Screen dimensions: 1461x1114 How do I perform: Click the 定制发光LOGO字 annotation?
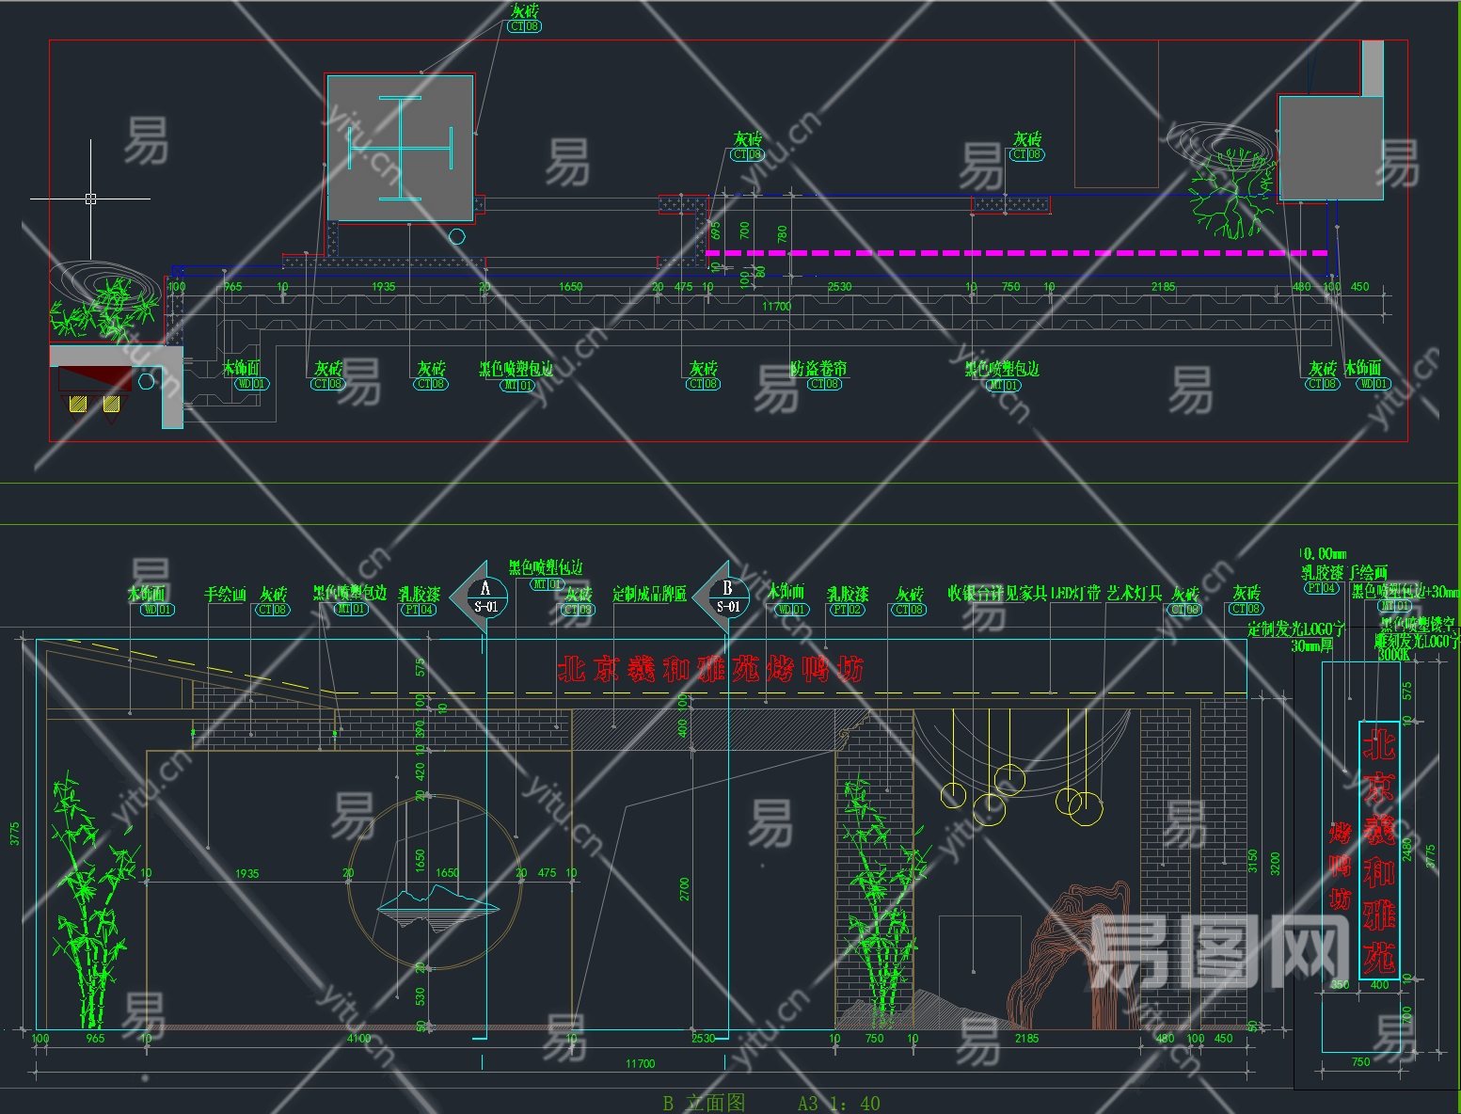tap(1296, 629)
